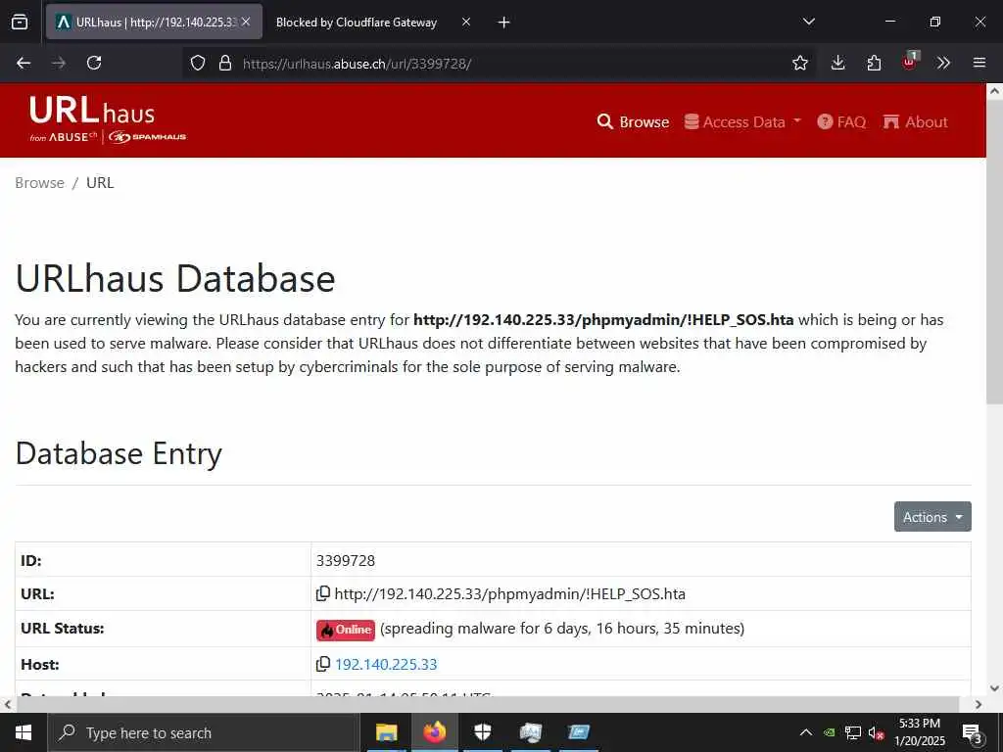Switch to Blocked by Cloudflare Gateway tab
Viewport: 1003px width, 752px height.
(357, 23)
